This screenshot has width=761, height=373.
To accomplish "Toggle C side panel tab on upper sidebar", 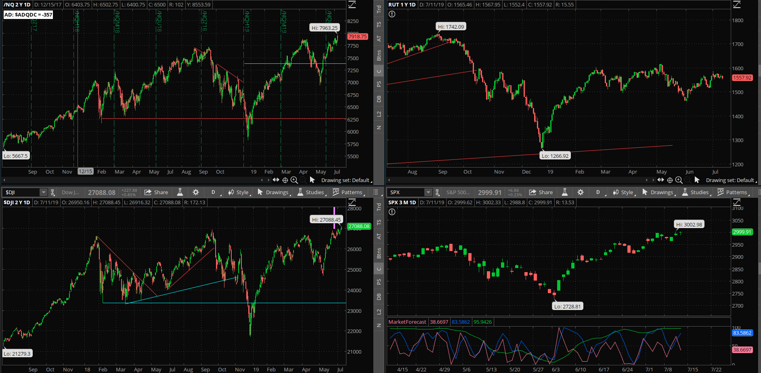I will (379, 71).
